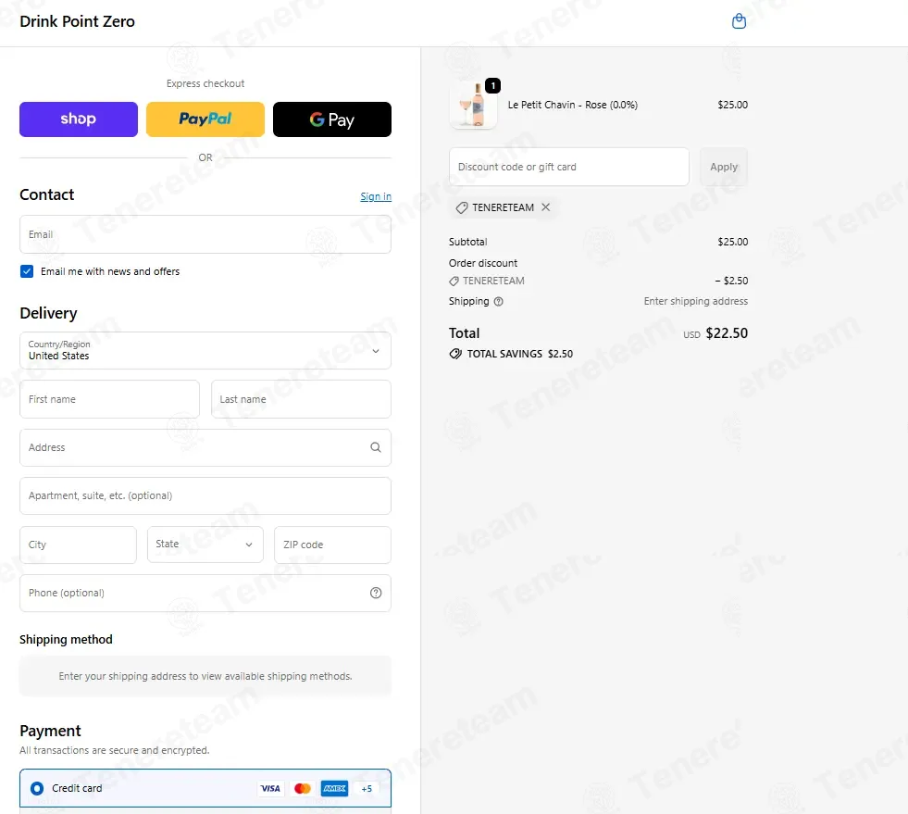908x814 pixels.
Task: Click the Enter shipping address text
Action: point(695,301)
